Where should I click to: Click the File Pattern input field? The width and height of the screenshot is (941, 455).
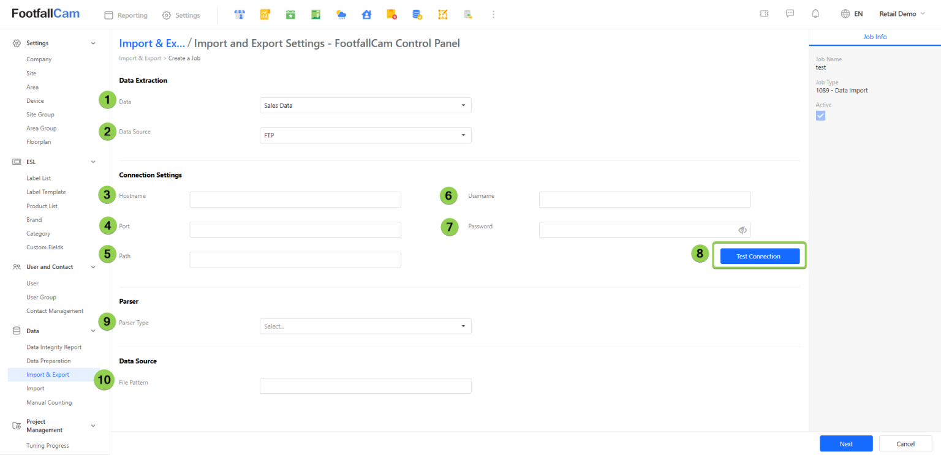pyautogui.click(x=366, y=386)
